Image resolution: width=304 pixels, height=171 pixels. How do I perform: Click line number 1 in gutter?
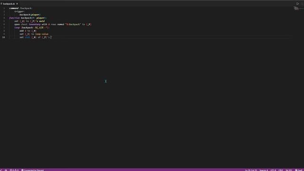click(x=4, y=9)
